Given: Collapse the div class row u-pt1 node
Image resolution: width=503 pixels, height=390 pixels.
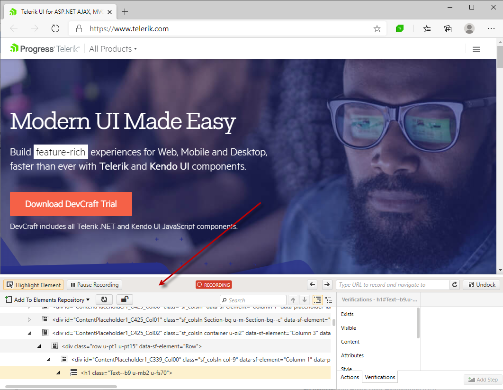Looking at the screenshot, I should (x=39, y=346).
